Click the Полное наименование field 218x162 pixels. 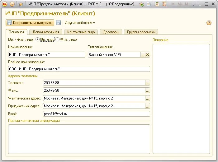(79, 69)
